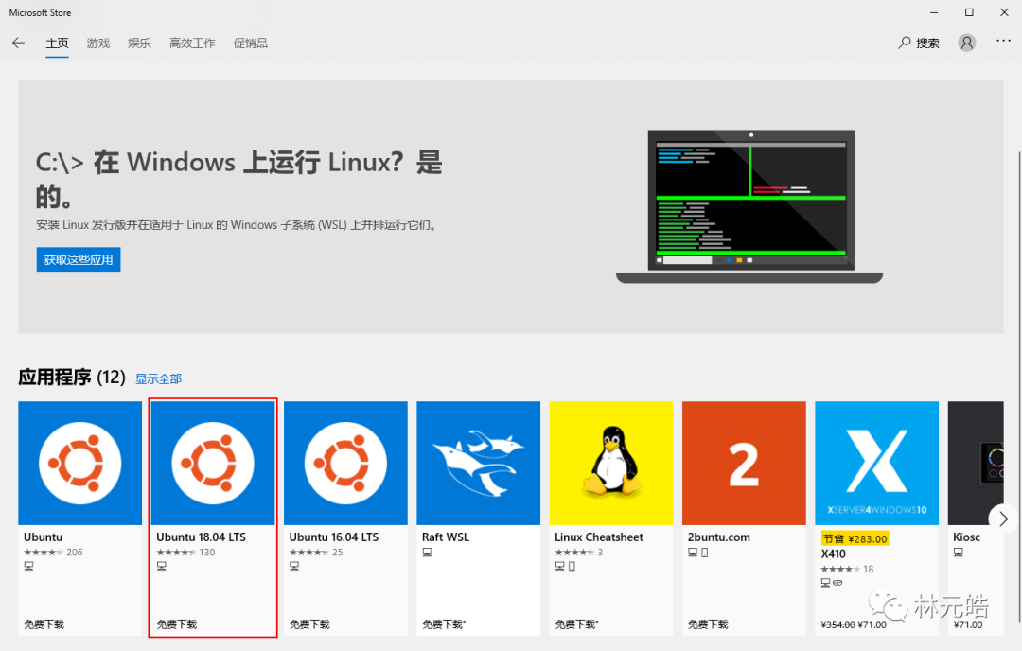Open the 搜索 search box
The width and height of the screenshot is (1022, 651).
point(918,43)
